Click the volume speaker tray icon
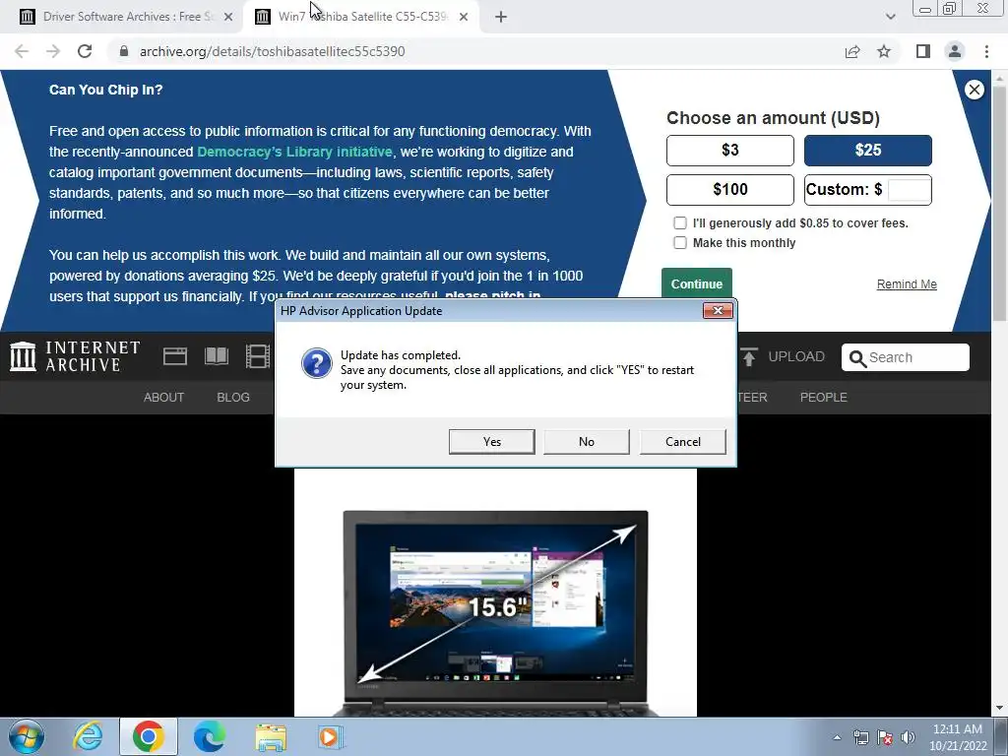The width and height of the screenshot is (1008, 756). pos(908,737)
